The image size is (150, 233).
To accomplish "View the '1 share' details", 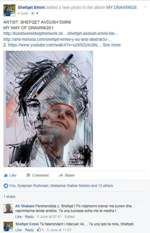I will pos(9,197).
